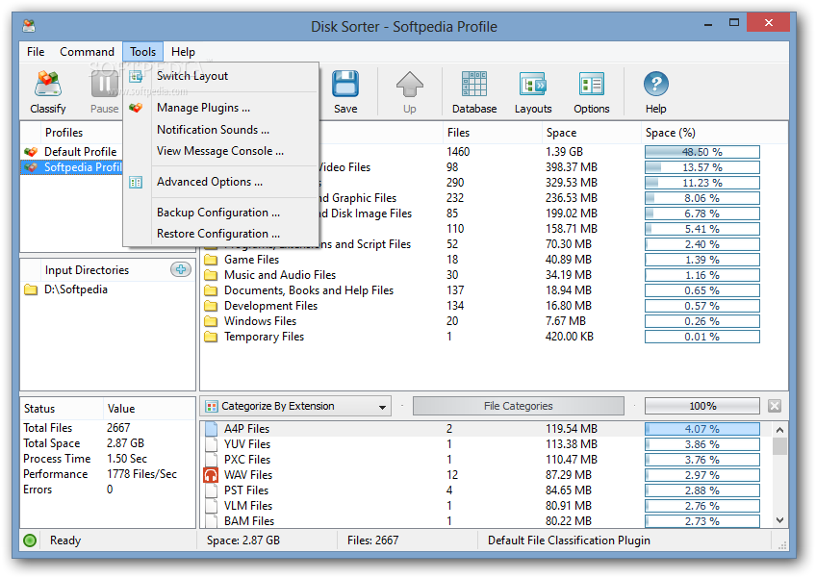Click Default File Classification Plugin status text
This screenshot has width=816, height=578.
point(569,540)
